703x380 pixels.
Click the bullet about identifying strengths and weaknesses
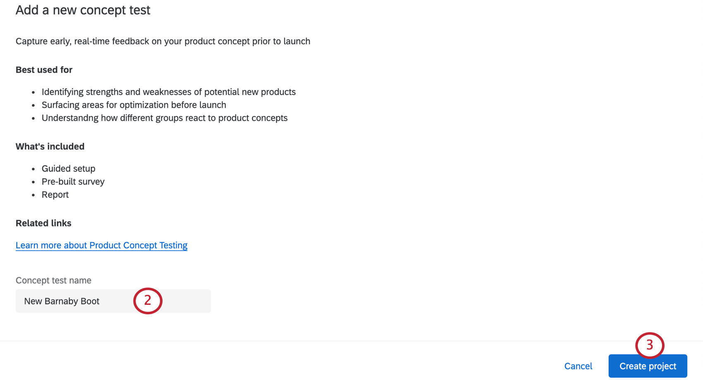click(168, 92)
